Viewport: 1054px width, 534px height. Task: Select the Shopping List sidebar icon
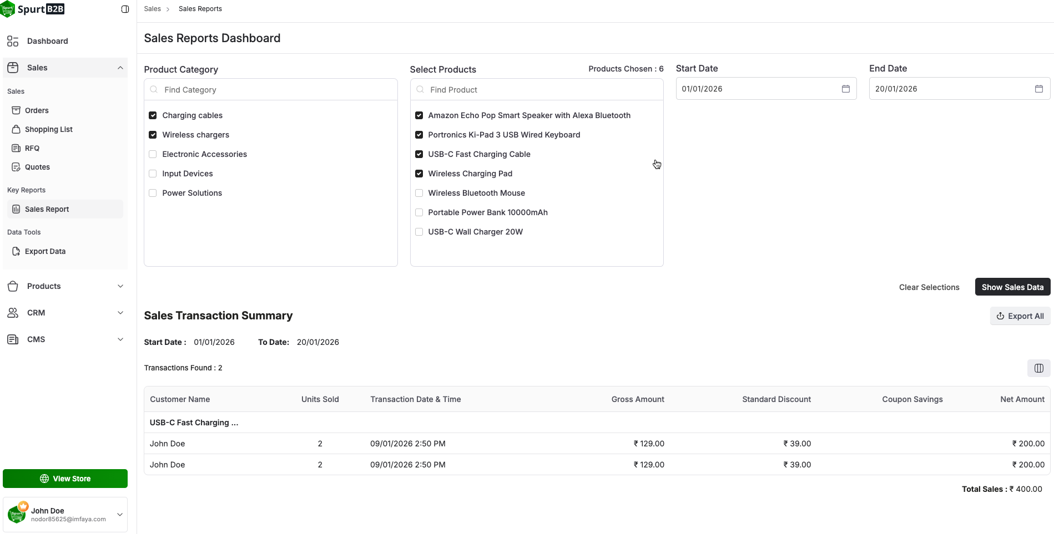coord(17,129)
